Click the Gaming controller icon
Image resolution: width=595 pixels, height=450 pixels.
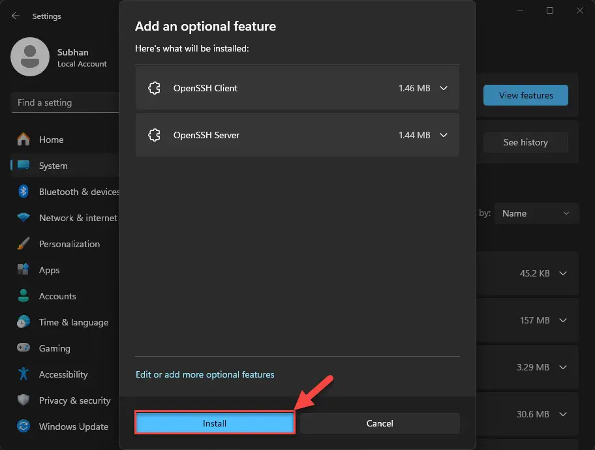tap(23, 348)
